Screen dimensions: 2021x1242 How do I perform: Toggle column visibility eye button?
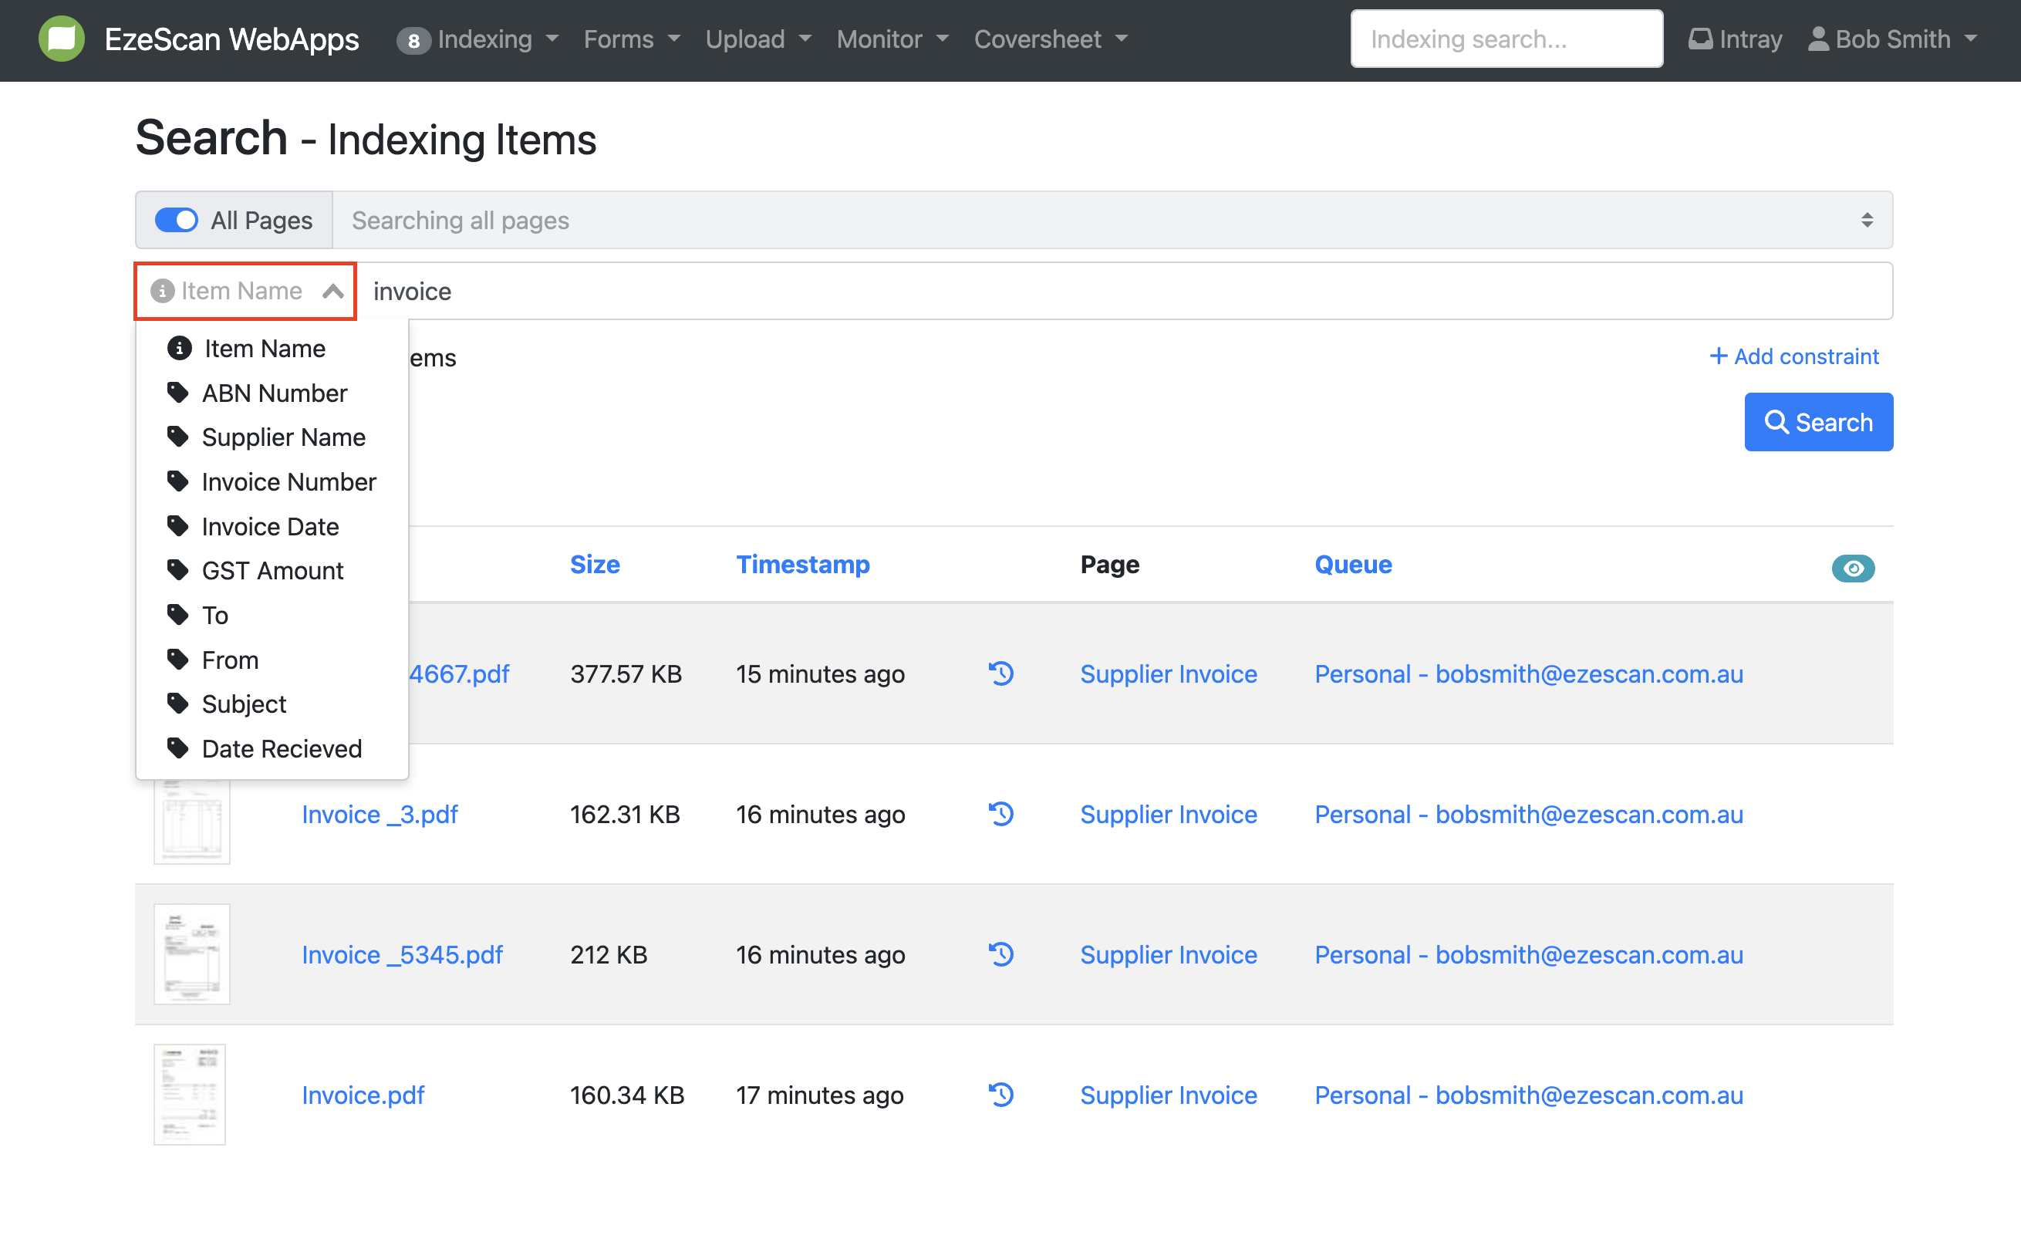[1852, 568]
